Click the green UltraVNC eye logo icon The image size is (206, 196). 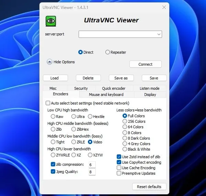(x=51, y=21)
